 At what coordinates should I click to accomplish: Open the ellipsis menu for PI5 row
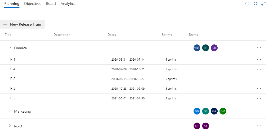pos(259,98)
